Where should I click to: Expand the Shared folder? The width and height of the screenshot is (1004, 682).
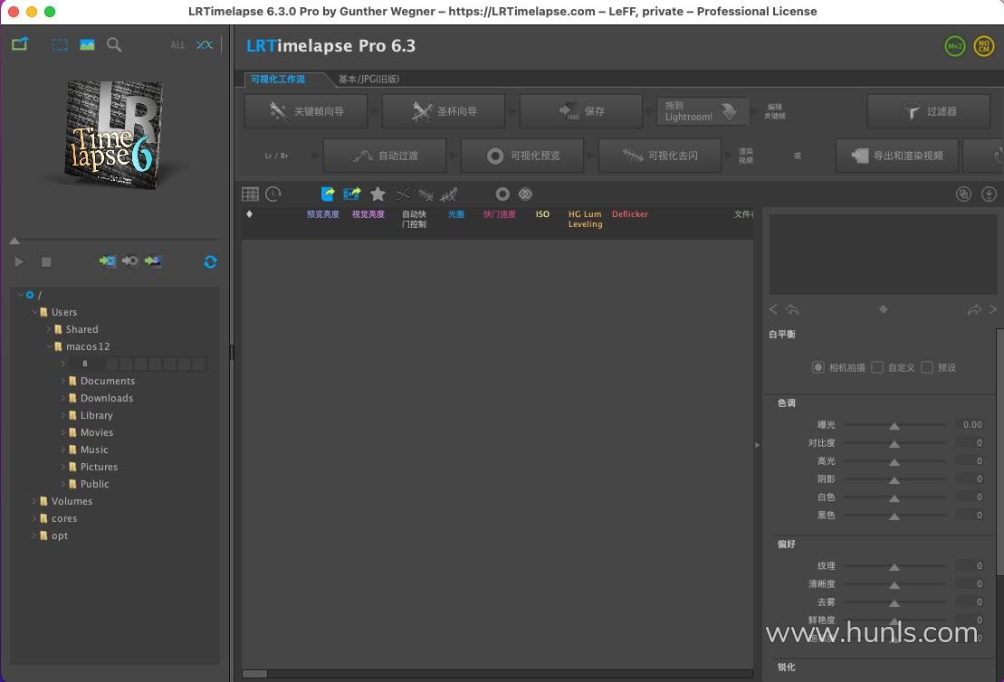pyautogui.click(x=49, y=329)
